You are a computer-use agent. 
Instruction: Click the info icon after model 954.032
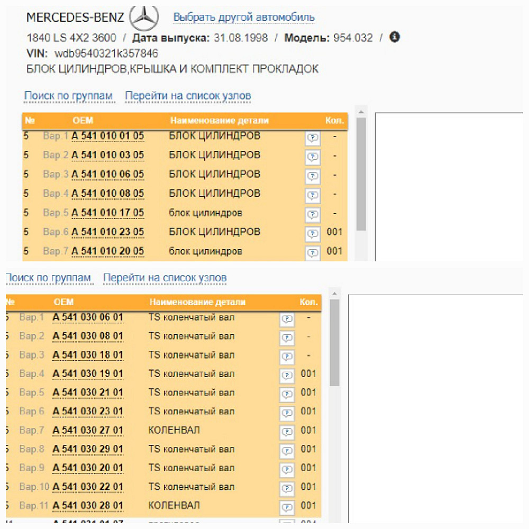point(395,38)
